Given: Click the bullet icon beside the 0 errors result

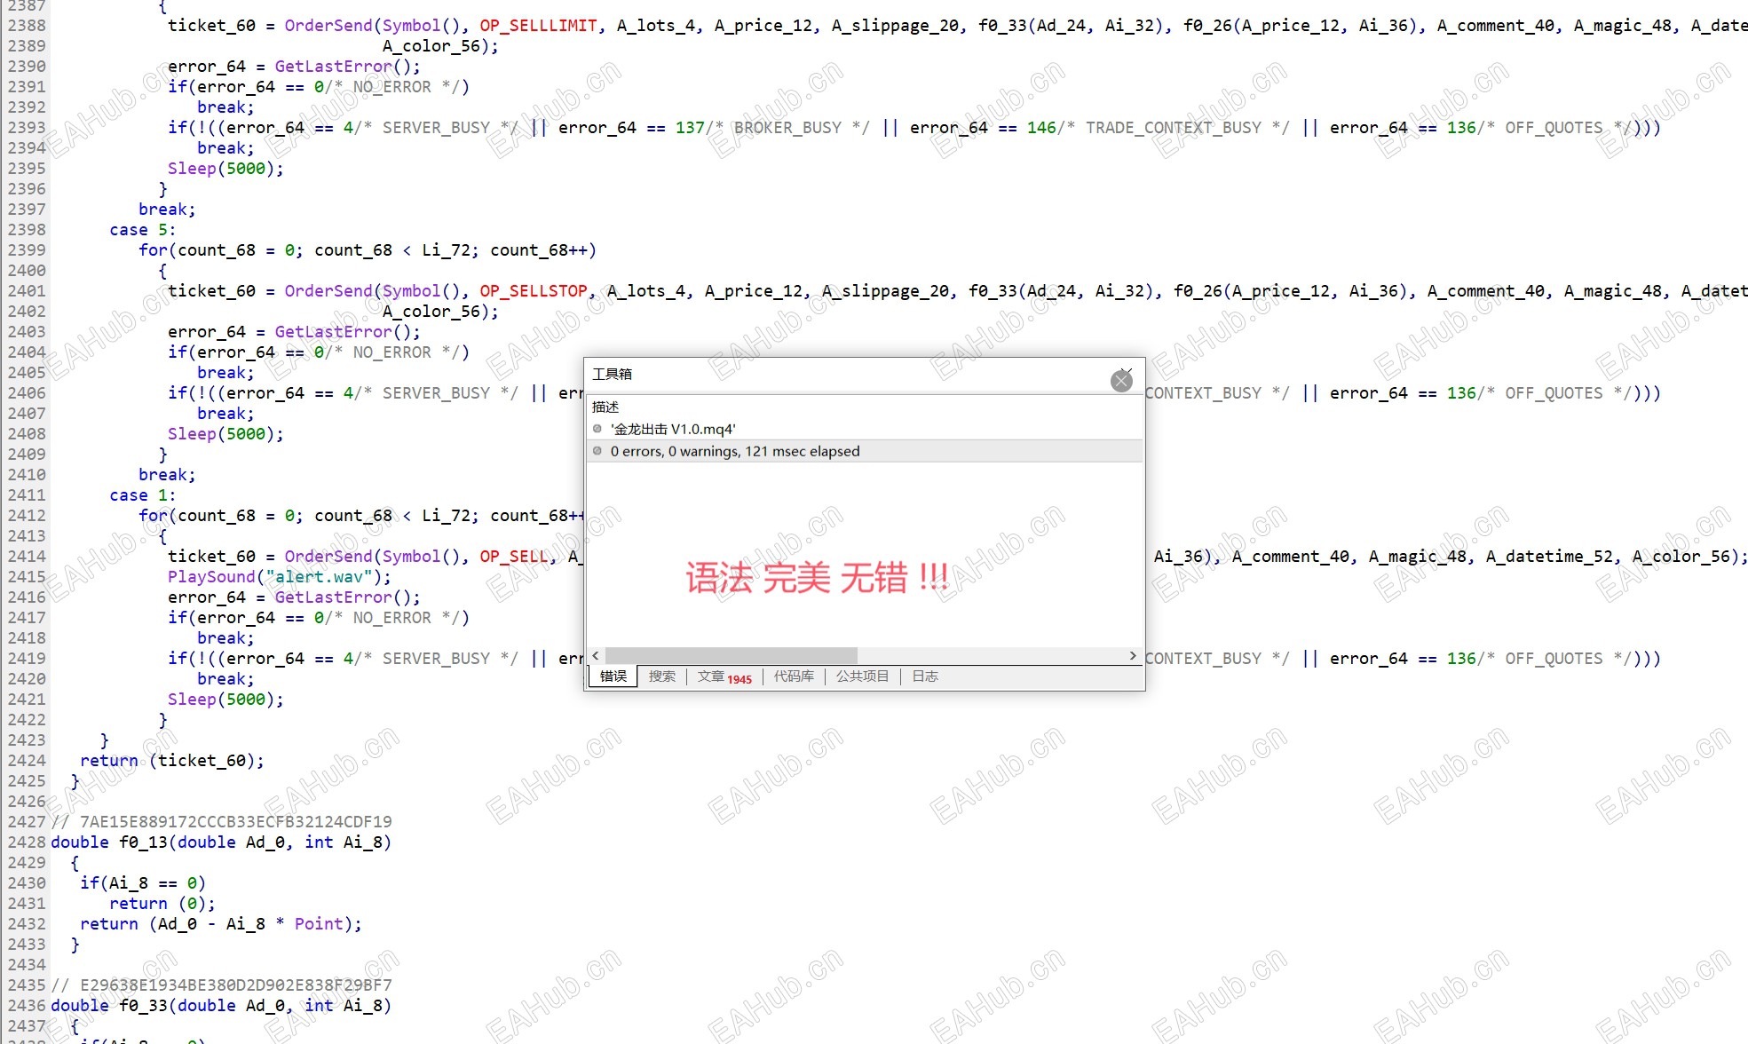Looking at the screenshot, I should click(x=597, y=451).
